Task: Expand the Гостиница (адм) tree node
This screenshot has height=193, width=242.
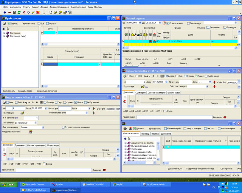Action: (x=4, y=36)
